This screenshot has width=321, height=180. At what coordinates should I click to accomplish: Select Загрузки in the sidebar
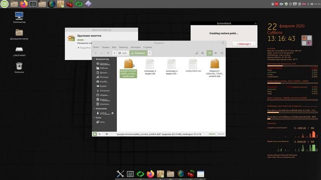point(104,90)
